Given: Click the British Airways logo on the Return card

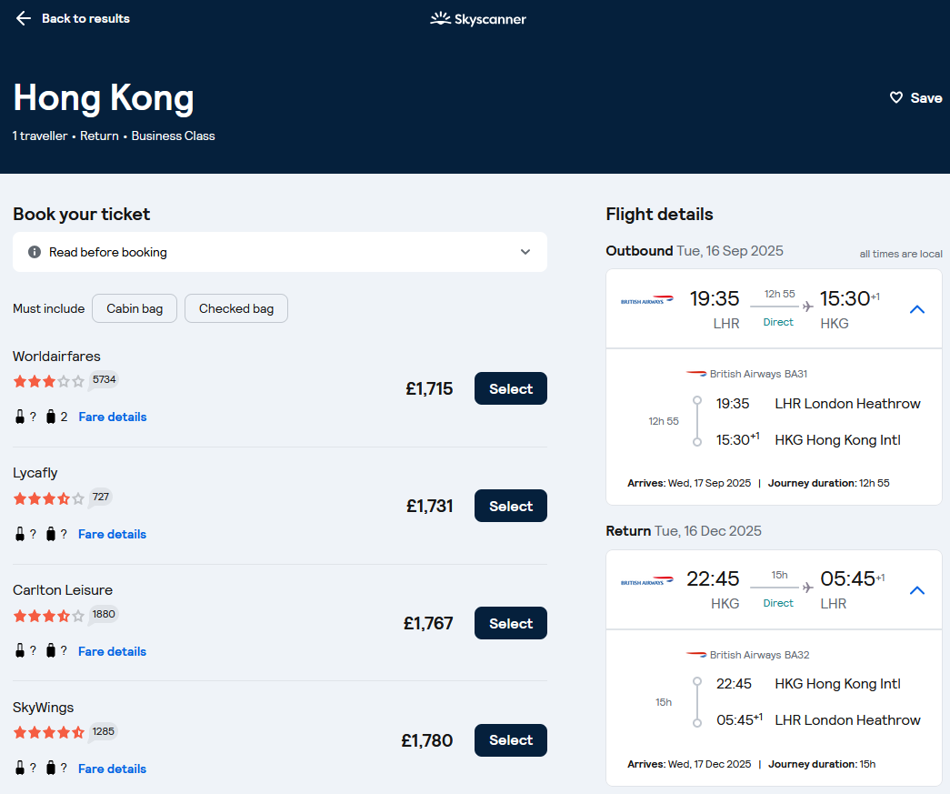Looking at the screenshot, I should [648, 579].
